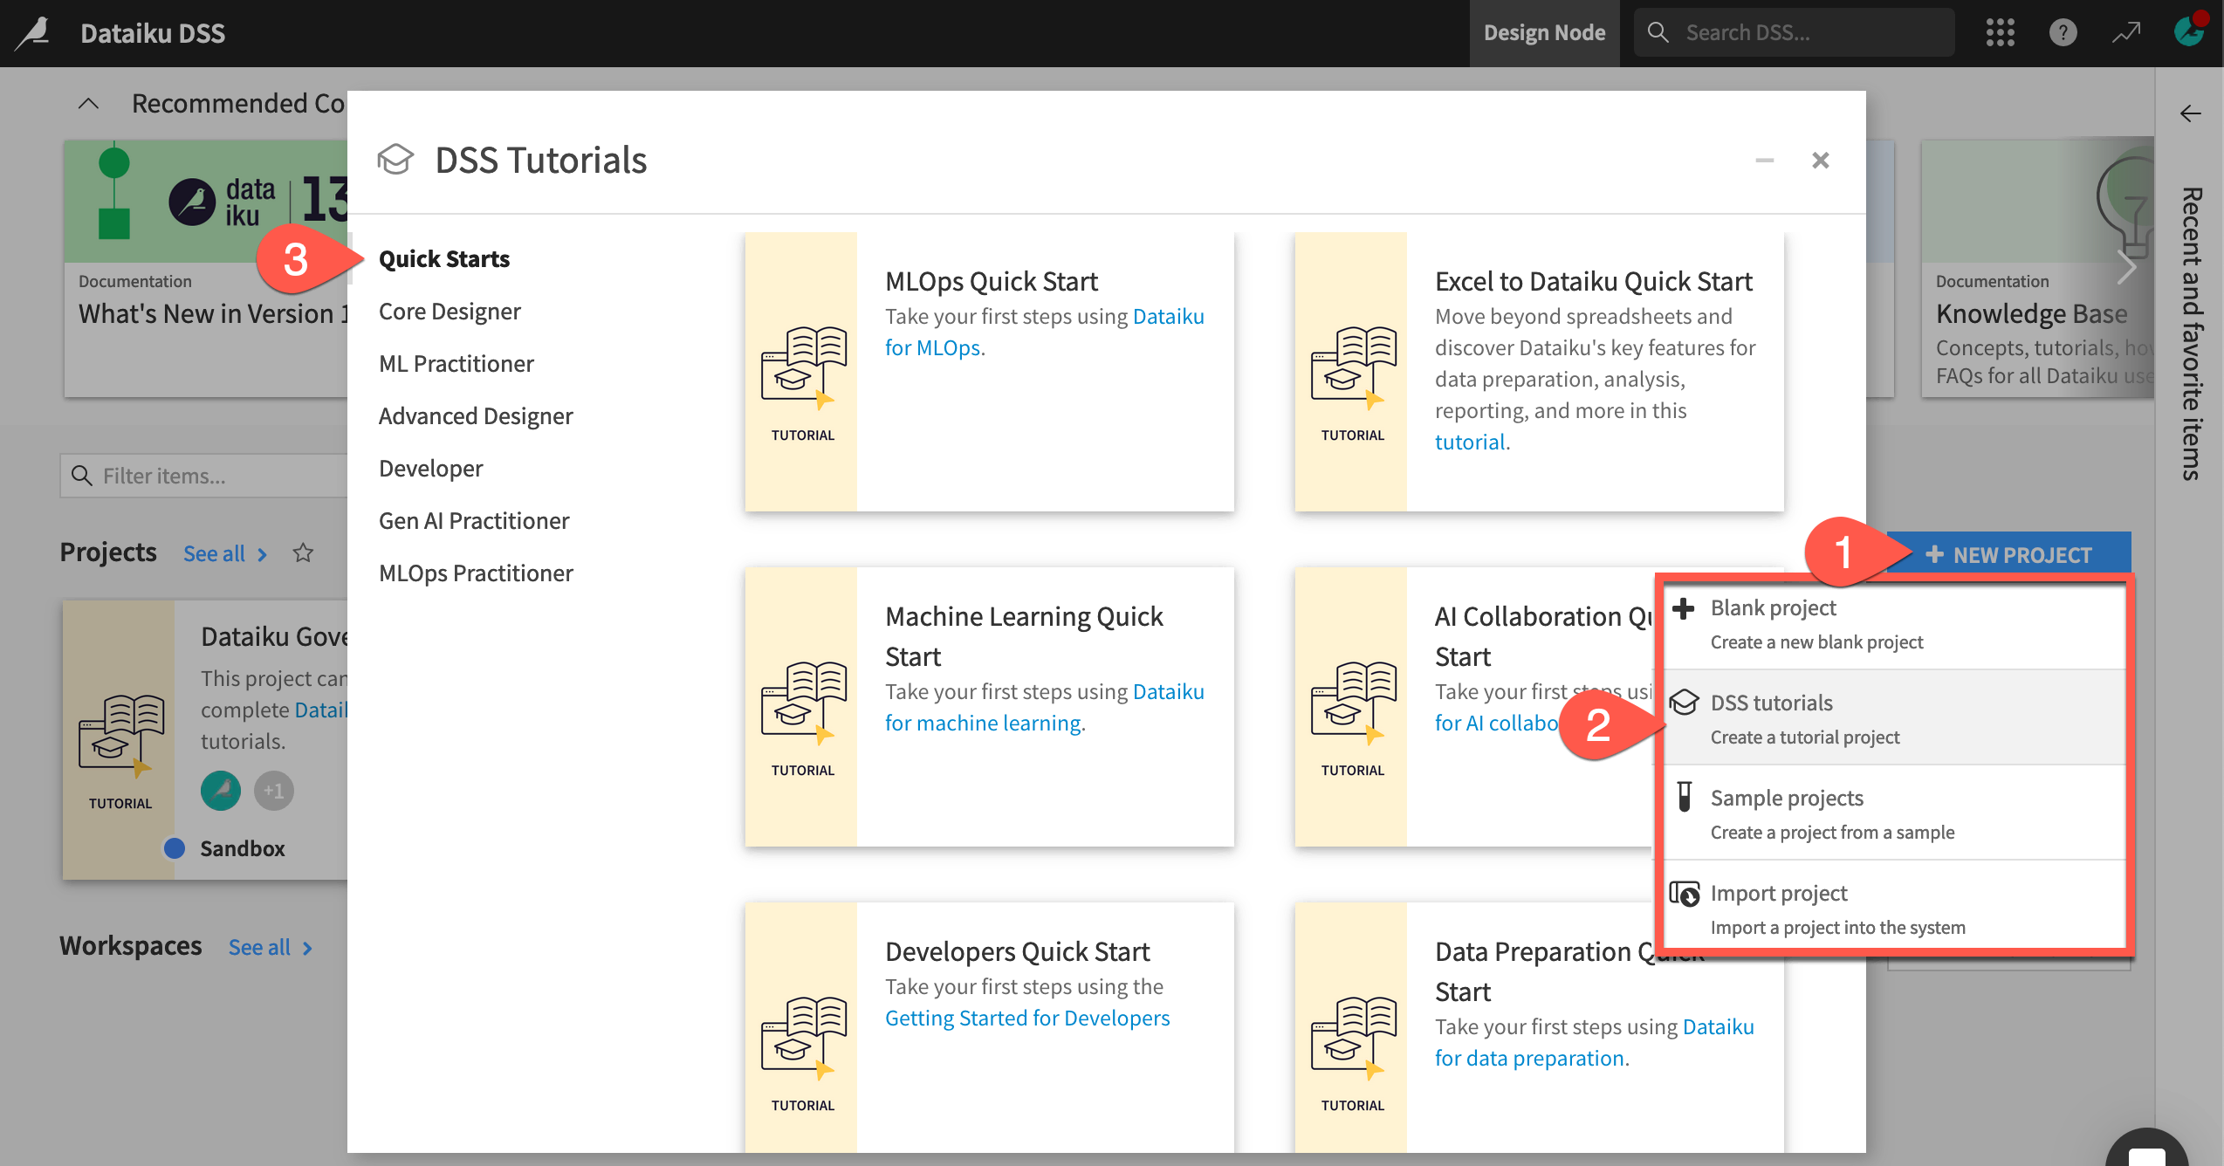Click the Sample projects option
This screenshot has width=2224, height=1166.
point(1788,812)
